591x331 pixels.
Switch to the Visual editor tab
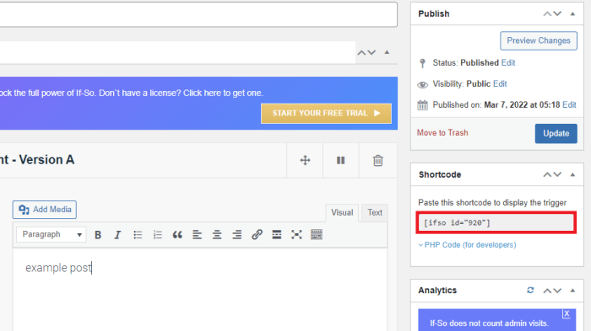coord(342,212)
